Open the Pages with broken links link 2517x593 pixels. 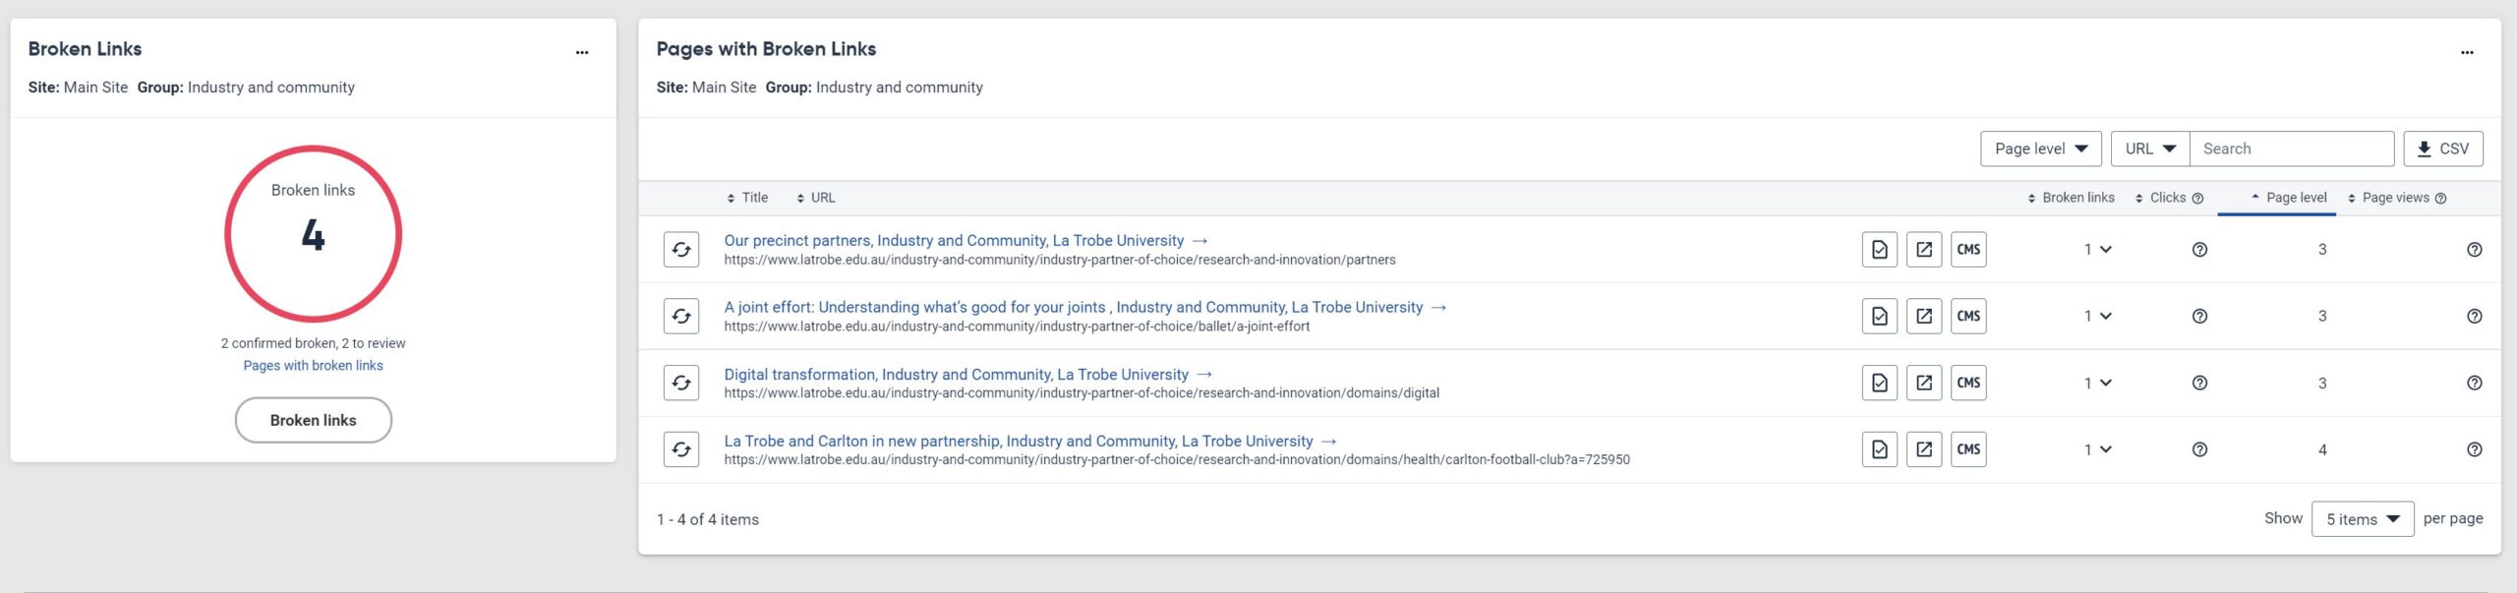coord(313,366)
